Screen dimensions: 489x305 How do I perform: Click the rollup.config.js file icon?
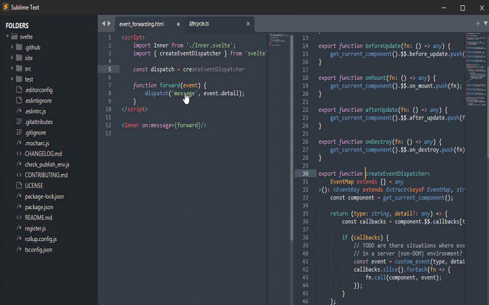pyautogui.click(x=19, y=239)
